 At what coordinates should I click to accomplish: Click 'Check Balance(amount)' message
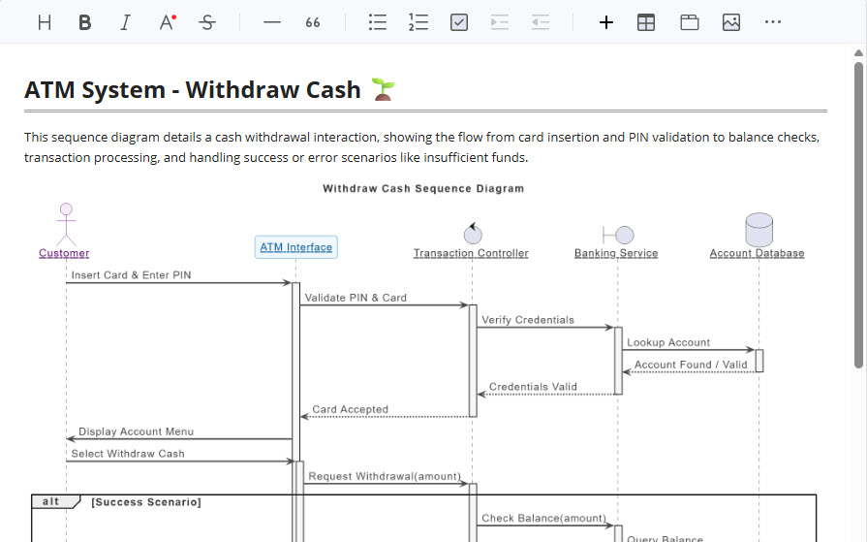click(x=544, y=518)
